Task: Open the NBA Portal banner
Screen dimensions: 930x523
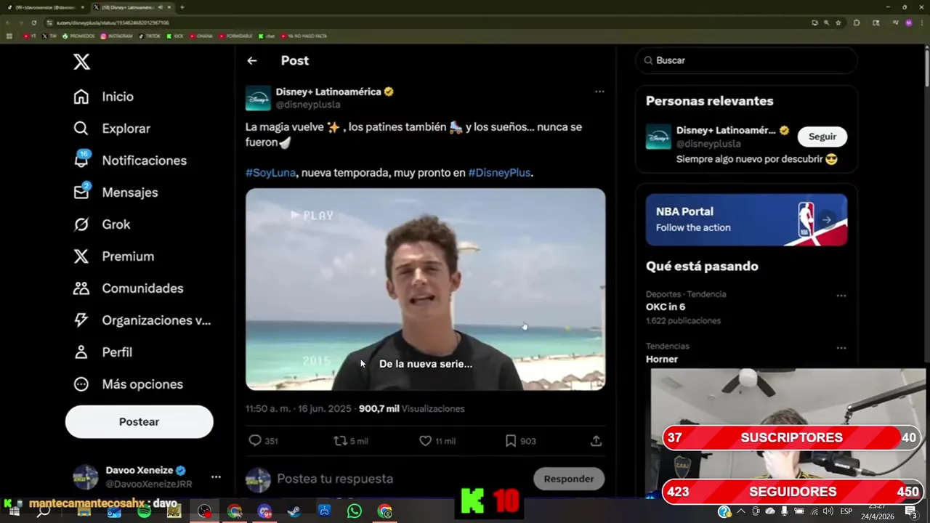Action: point(746,219)
